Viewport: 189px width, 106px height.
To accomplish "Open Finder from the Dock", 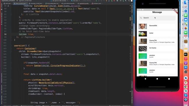I will (186, 2).
